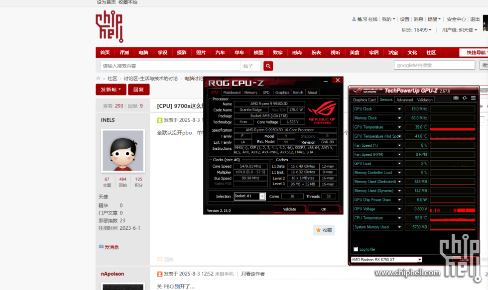488x290 pixels.
Task: Open 评测 in red navigation bar
Action: coord(124,53)
